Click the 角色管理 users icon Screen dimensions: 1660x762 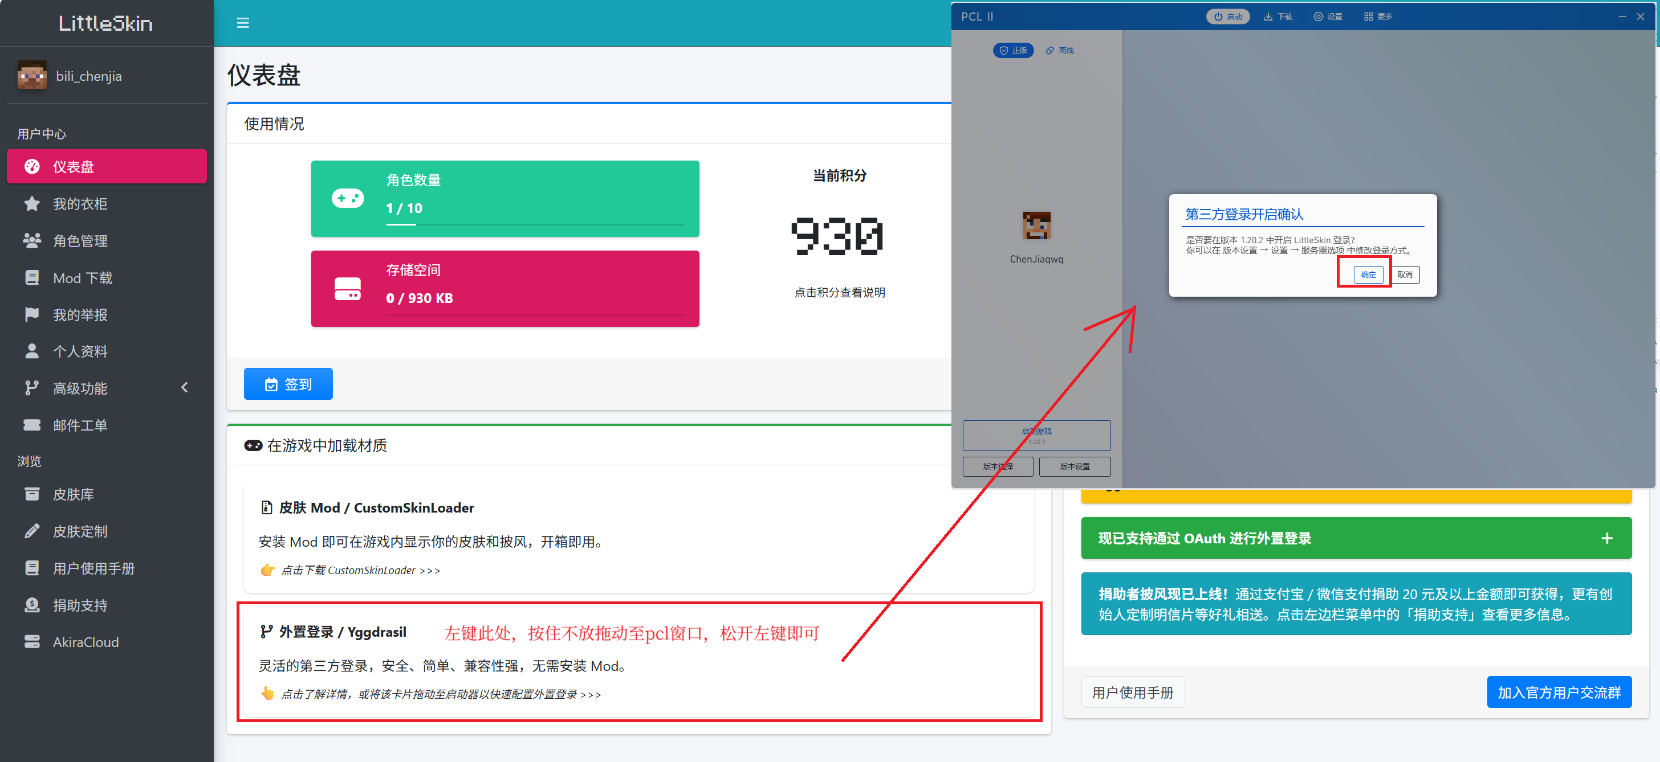coord(31,241)
